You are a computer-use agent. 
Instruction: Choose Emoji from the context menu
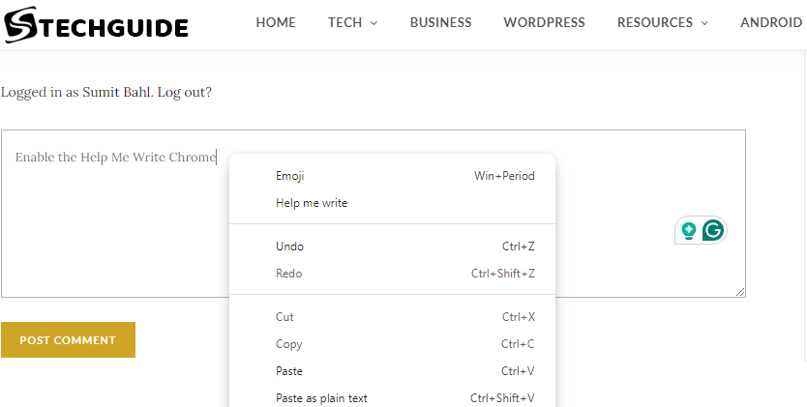tap(290, 176)
